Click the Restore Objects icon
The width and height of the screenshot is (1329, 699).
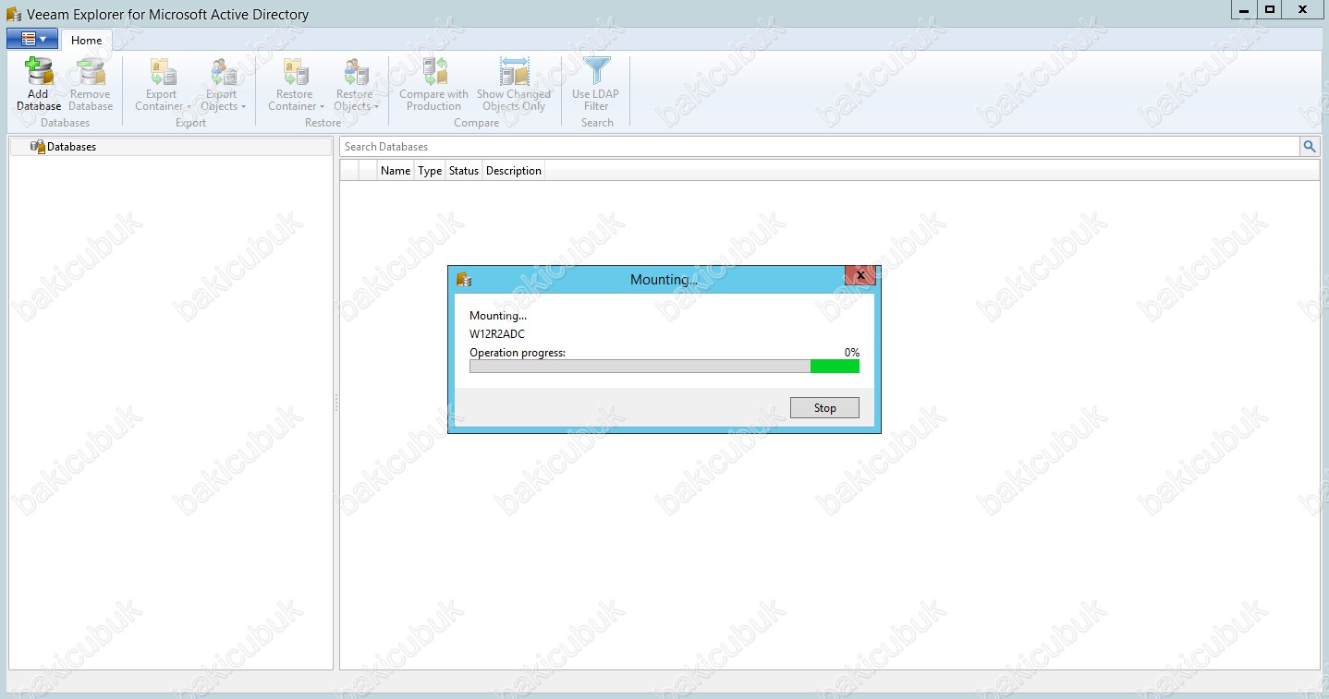click(x=355, y=72)
